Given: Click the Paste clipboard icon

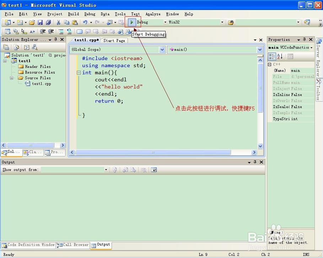Looking at the screenshot, I should (74, 22).
